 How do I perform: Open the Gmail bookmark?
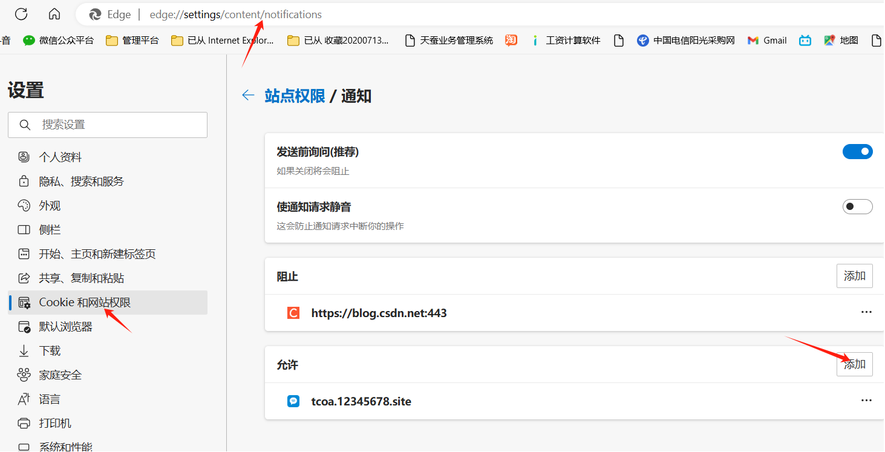[x=767, y=41]
